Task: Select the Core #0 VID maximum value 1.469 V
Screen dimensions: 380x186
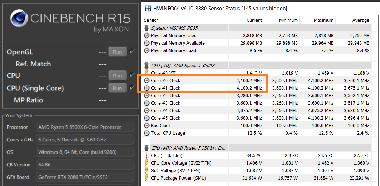Action: coord(325,73)
